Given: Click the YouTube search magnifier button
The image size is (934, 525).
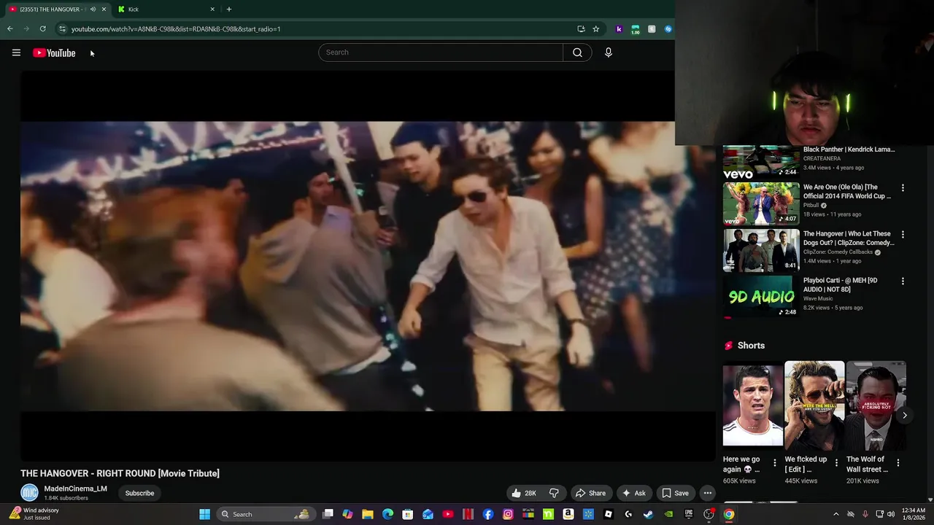Looking at the screenshot, I should click(577, 52).
